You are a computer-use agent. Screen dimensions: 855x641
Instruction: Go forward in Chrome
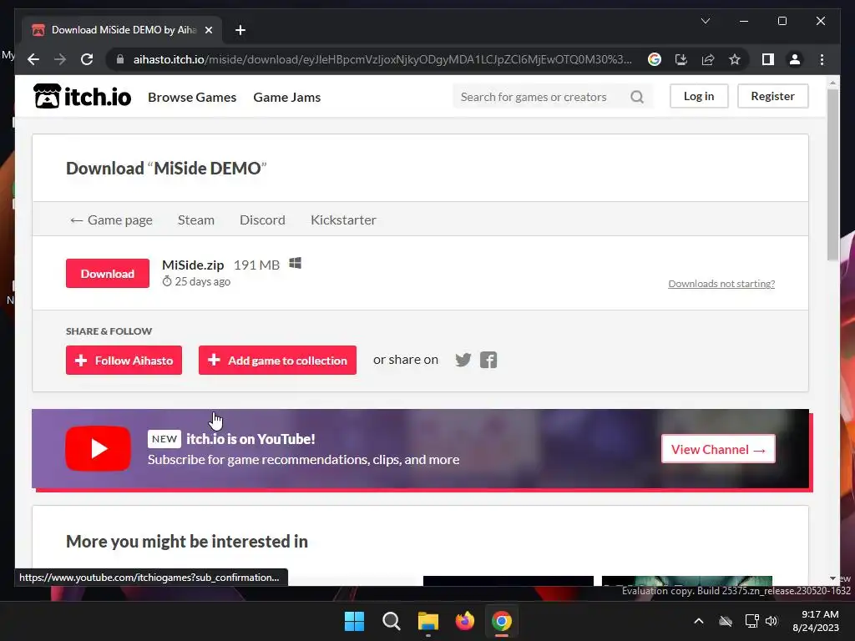tap(60, 59)
